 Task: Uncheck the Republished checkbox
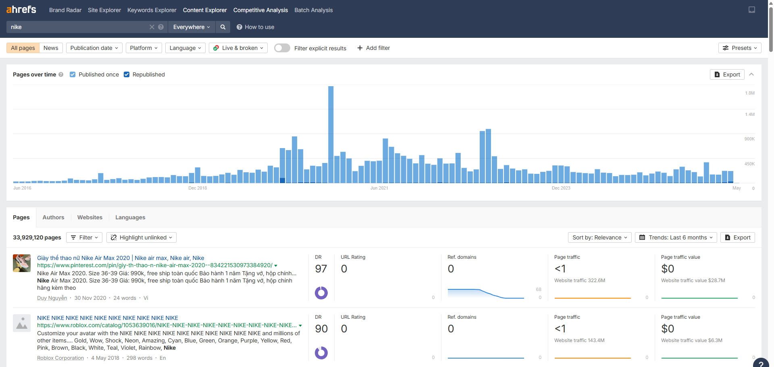click(x=127, y=74)
